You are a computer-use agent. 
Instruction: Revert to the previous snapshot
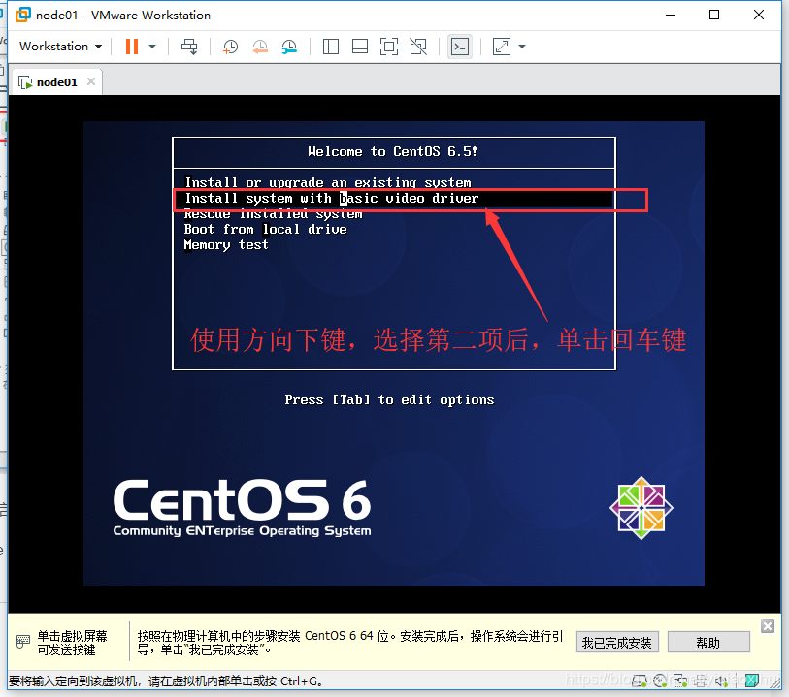tap(260, 47)
